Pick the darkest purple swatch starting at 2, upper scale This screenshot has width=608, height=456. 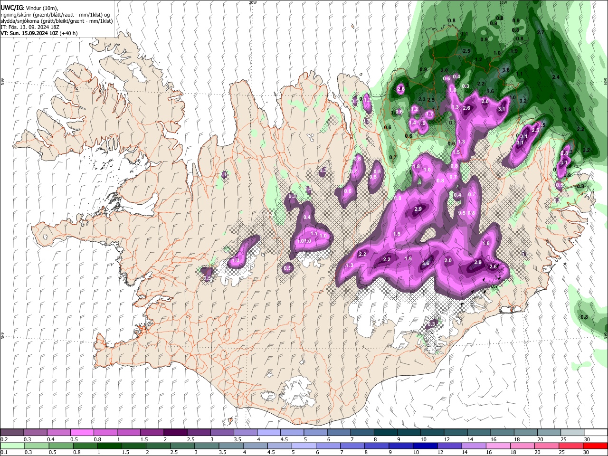click(175, 433)
